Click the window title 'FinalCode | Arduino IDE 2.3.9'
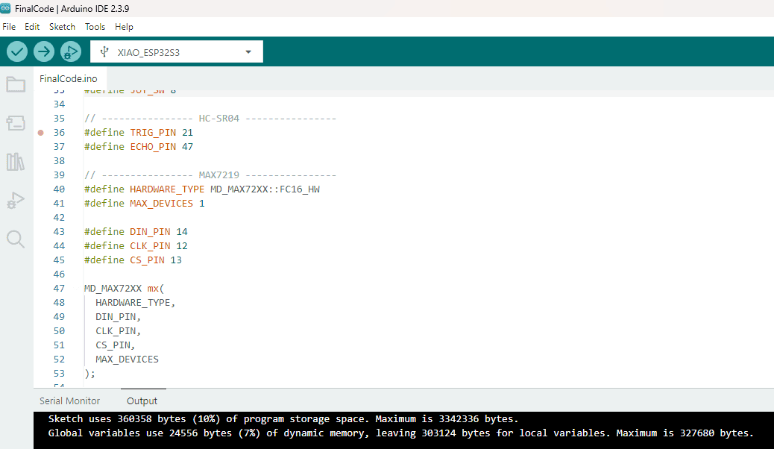The width and height of the screenshot is (774, 449). click(x=72, y=8)
